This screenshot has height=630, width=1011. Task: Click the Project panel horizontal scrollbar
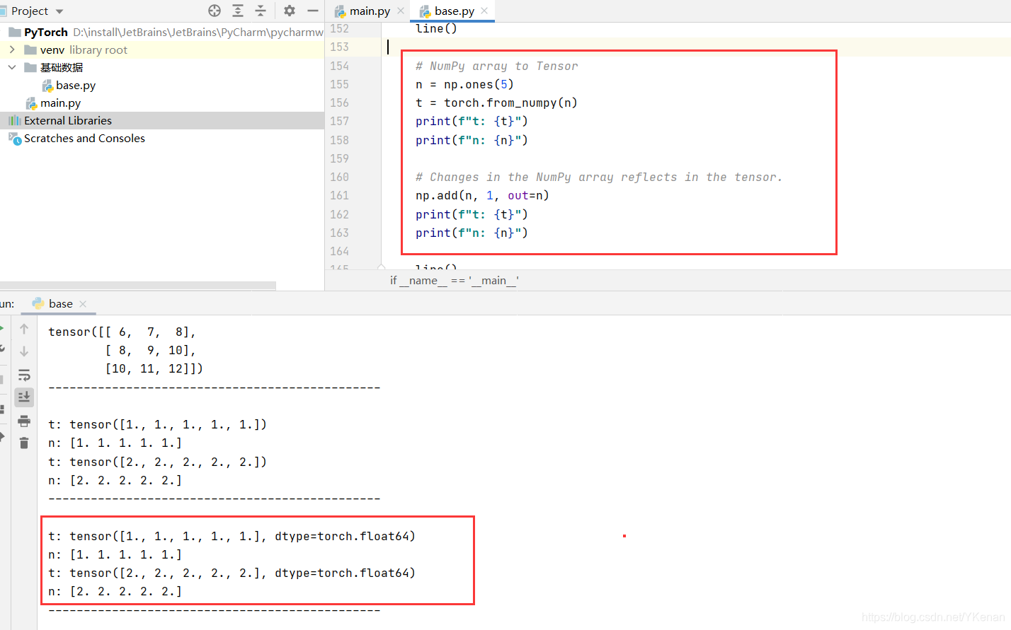click(138, 286)
